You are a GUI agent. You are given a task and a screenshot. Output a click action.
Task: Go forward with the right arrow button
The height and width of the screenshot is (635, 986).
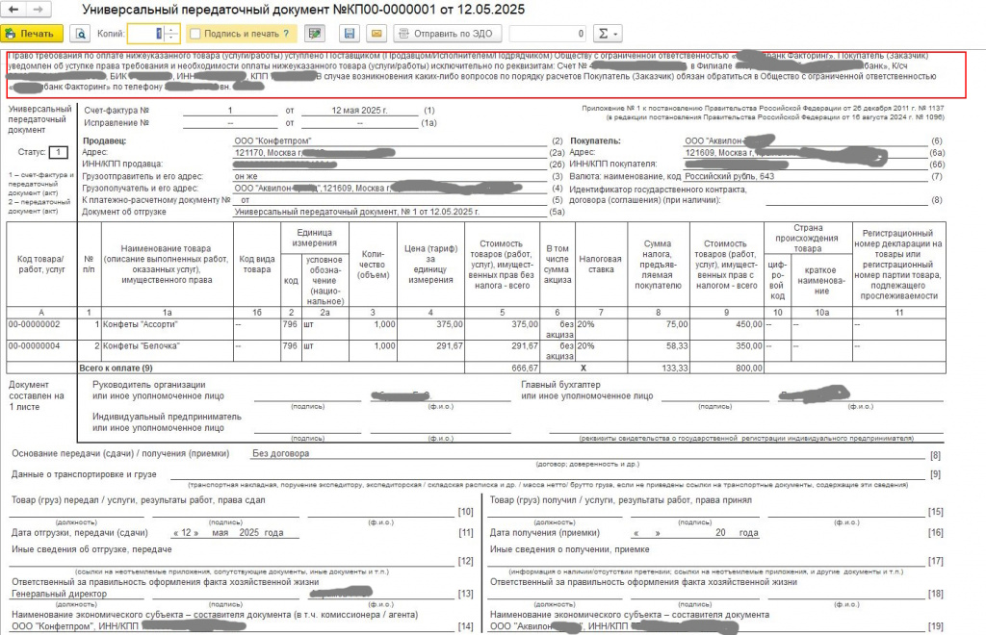[38, 10]
